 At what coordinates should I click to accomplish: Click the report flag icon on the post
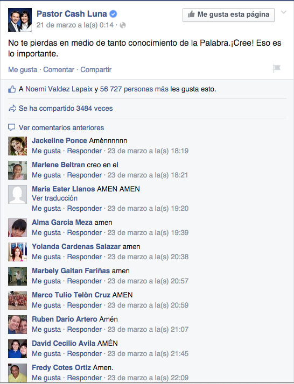(x=277, y=69)
